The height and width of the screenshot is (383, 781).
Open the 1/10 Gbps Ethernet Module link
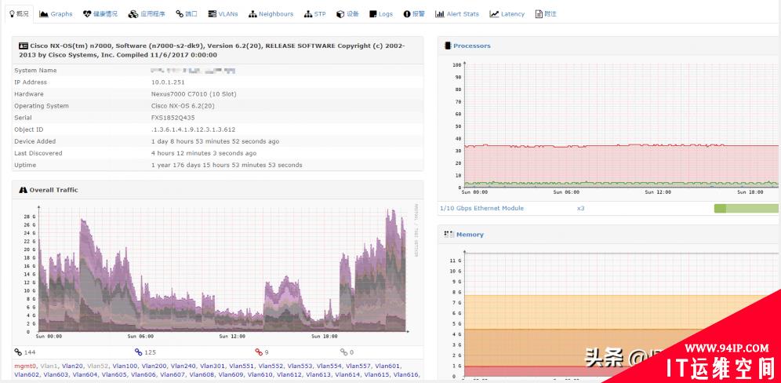coord(481,209)
